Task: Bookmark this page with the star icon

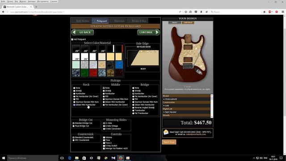Action: (186, 12)
